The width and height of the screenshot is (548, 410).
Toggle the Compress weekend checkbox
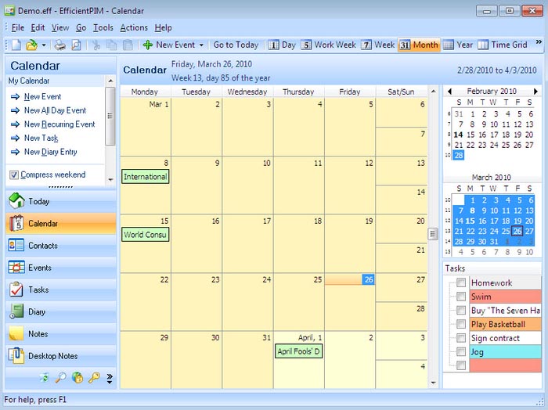coord(14,175)
